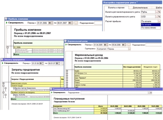Choose По начислению from the dropdown list
This screenshot has height=120, width=163.
151,28
